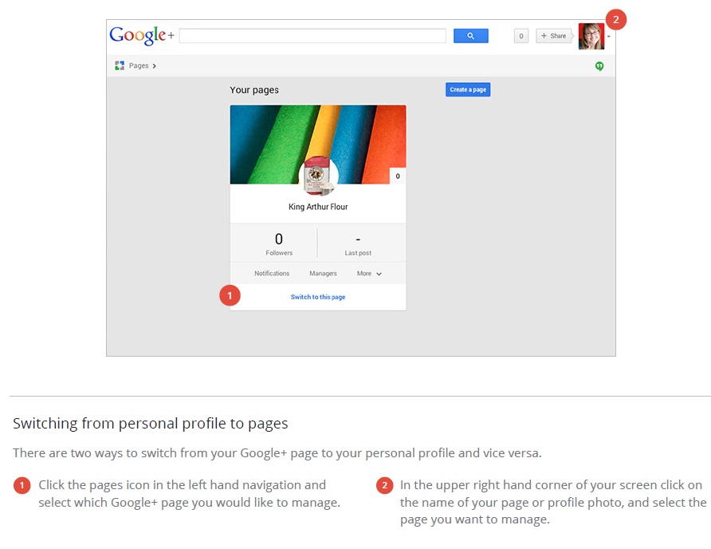Click the profile photo in header
Image resolution: width=711 pixels, height=549 pixels.
(x=591, y=36)
